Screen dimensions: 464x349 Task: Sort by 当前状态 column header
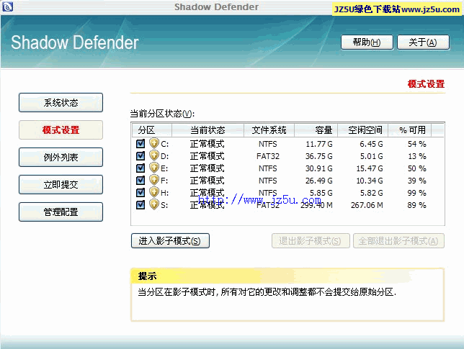[x=208, y=130]
